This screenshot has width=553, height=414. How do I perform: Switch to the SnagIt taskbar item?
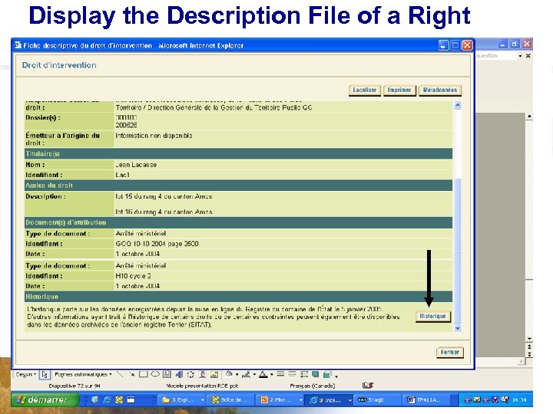click(x=377, y=400)
